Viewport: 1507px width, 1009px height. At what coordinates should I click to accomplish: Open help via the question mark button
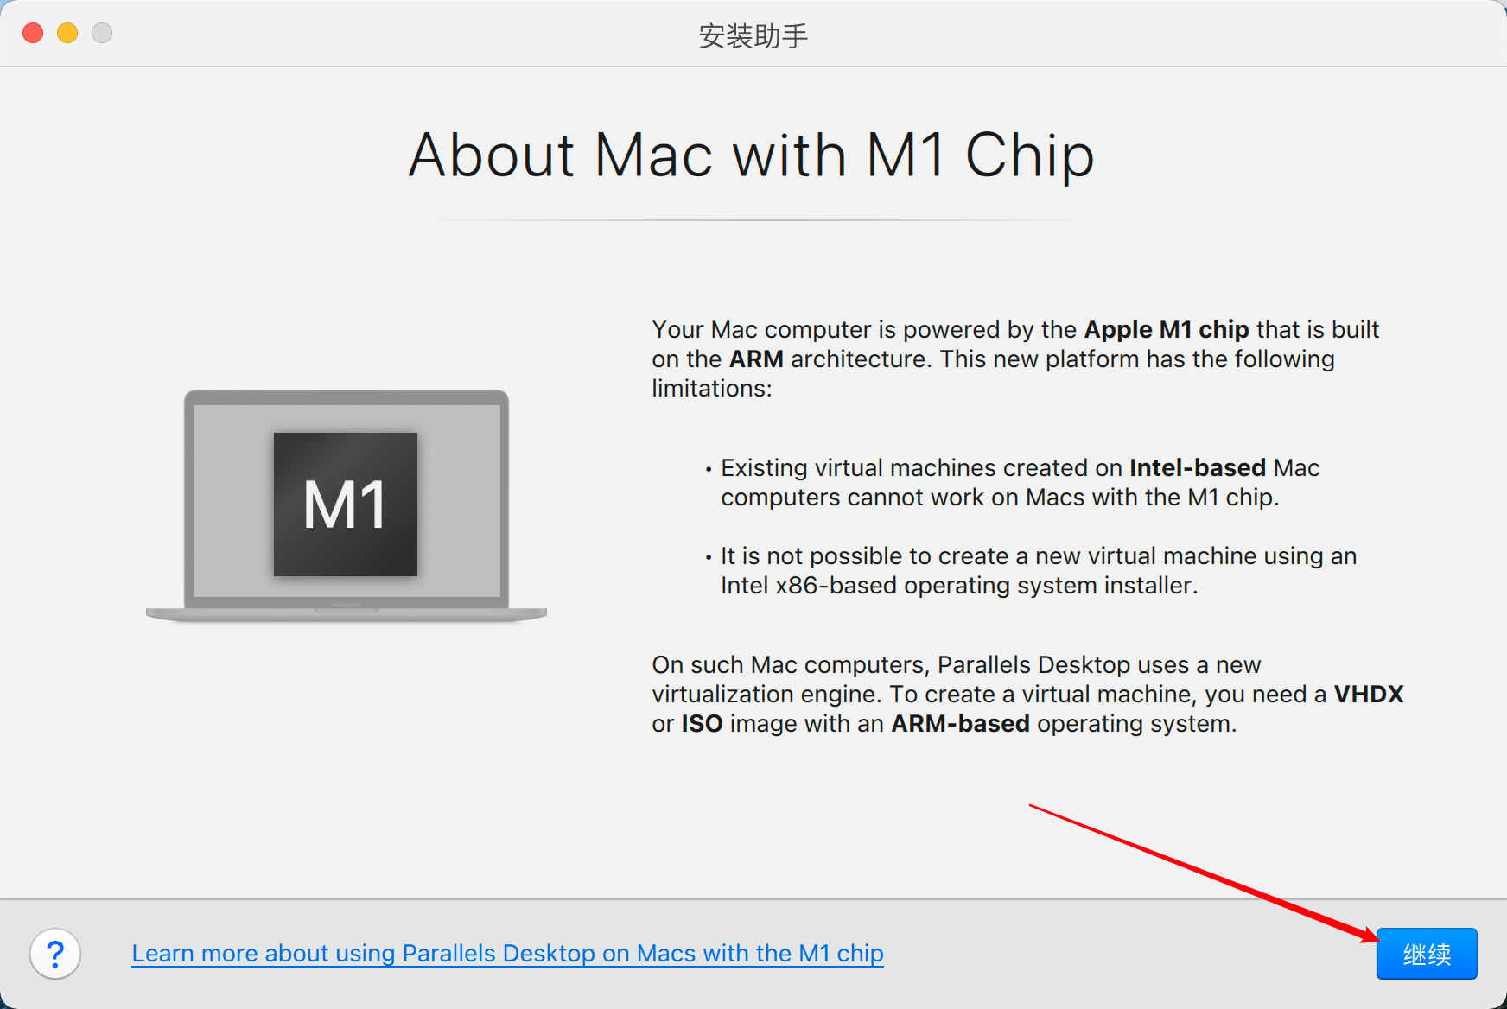(55, 954)
